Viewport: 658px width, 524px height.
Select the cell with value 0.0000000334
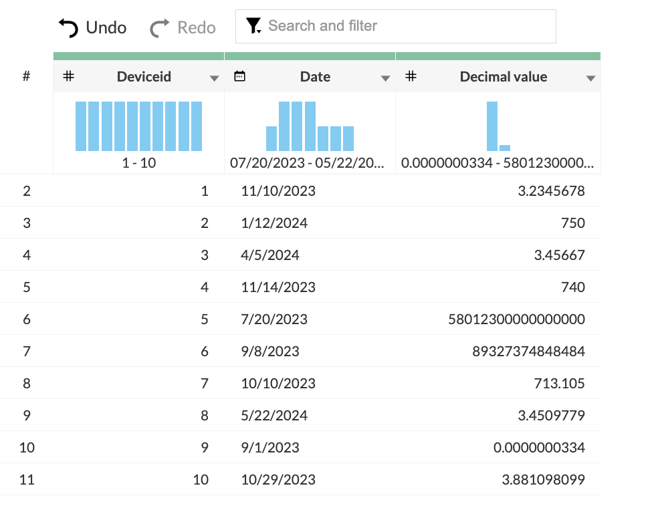(x=539, y=448)
